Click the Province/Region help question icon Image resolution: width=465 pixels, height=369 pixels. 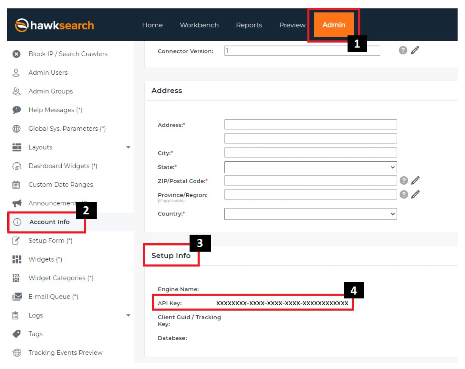(x=404, y=194)
